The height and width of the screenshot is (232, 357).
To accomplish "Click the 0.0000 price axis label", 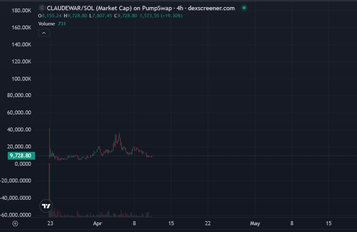I will 23,164.
